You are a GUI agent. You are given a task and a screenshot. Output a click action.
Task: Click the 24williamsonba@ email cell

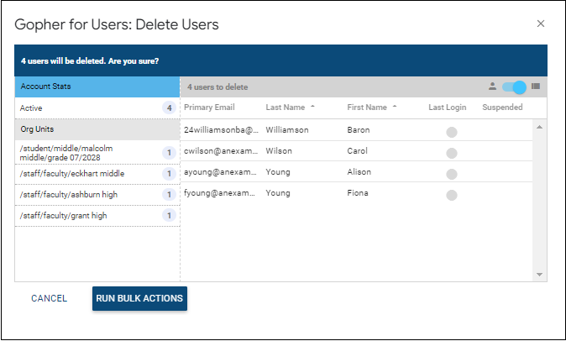(221, 130)
